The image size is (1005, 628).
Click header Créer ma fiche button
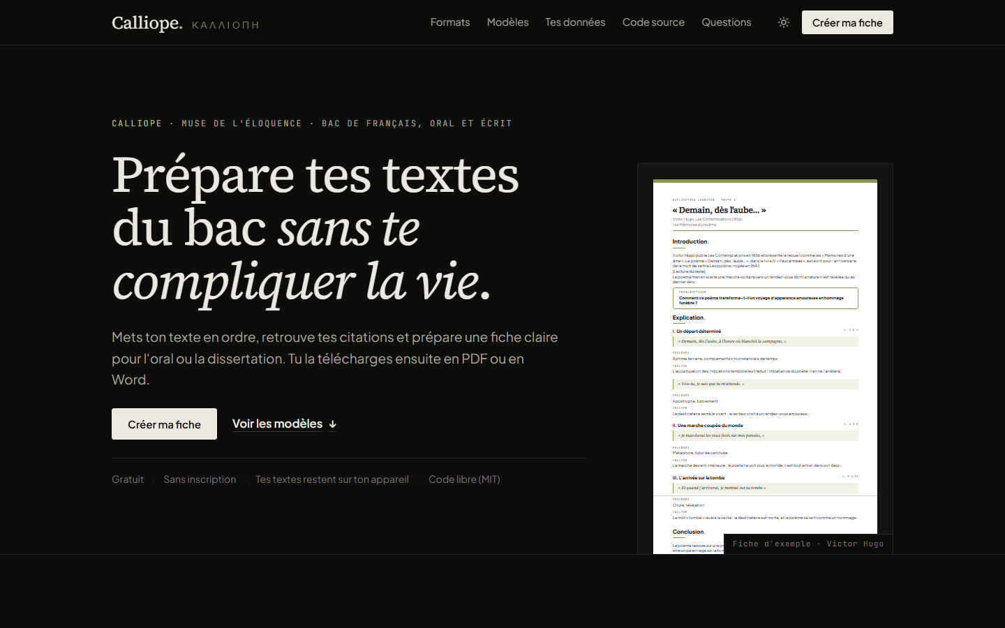tap(847, 22)
